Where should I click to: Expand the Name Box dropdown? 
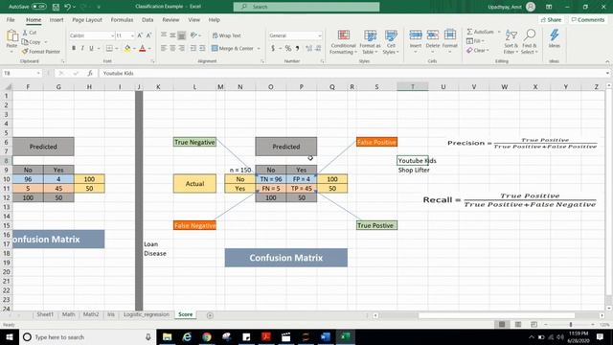(x=38, y=73)
